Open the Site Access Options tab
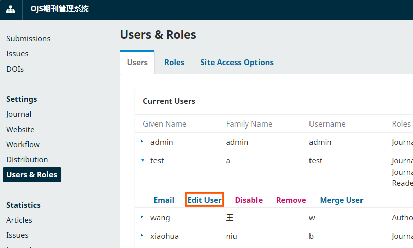The width and height of the screenshot is (413, 248). coord(237,63)
